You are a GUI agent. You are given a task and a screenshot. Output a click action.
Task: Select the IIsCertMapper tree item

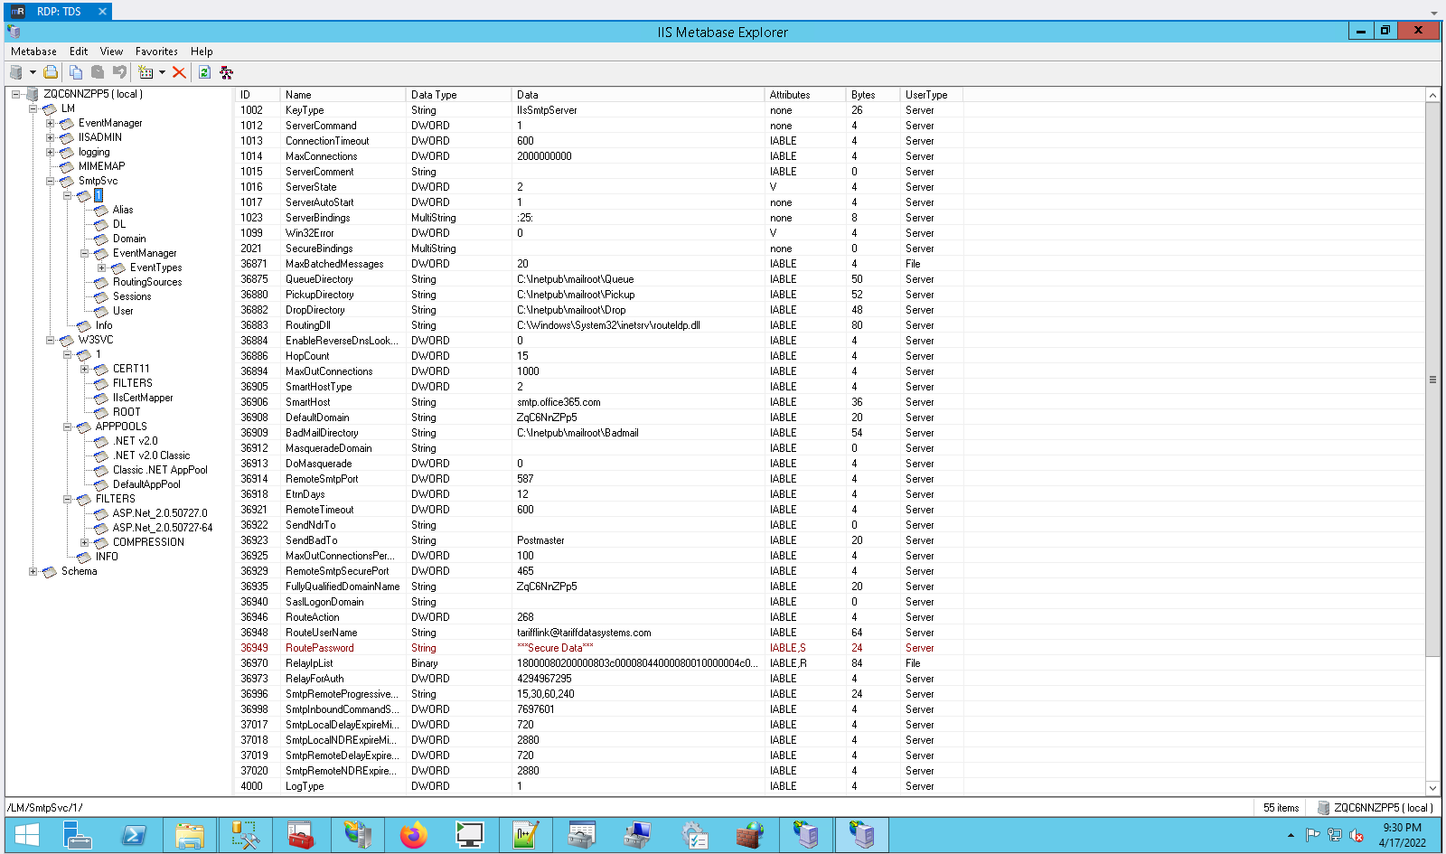click(143, 398)
